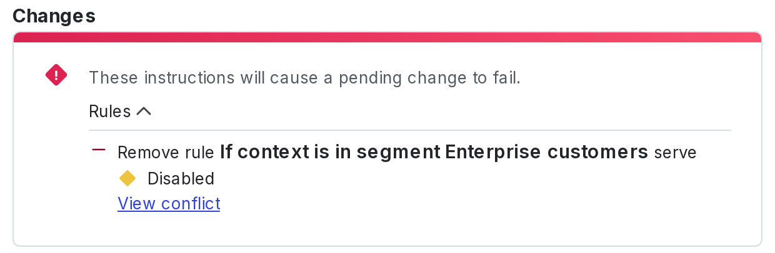Click the word "conflict" in the link
The height and width of the screenshot is (253, 775).
(191, 204)
